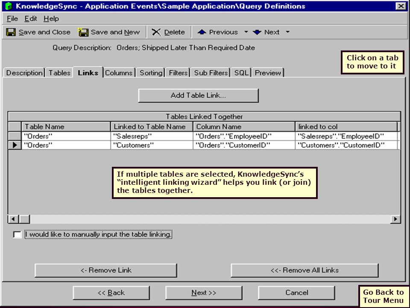
Task: Select the "Orders"."EmployeeID" cell
Action: 244,136
